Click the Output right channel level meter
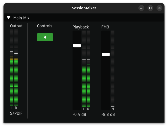 pos(16,68)
